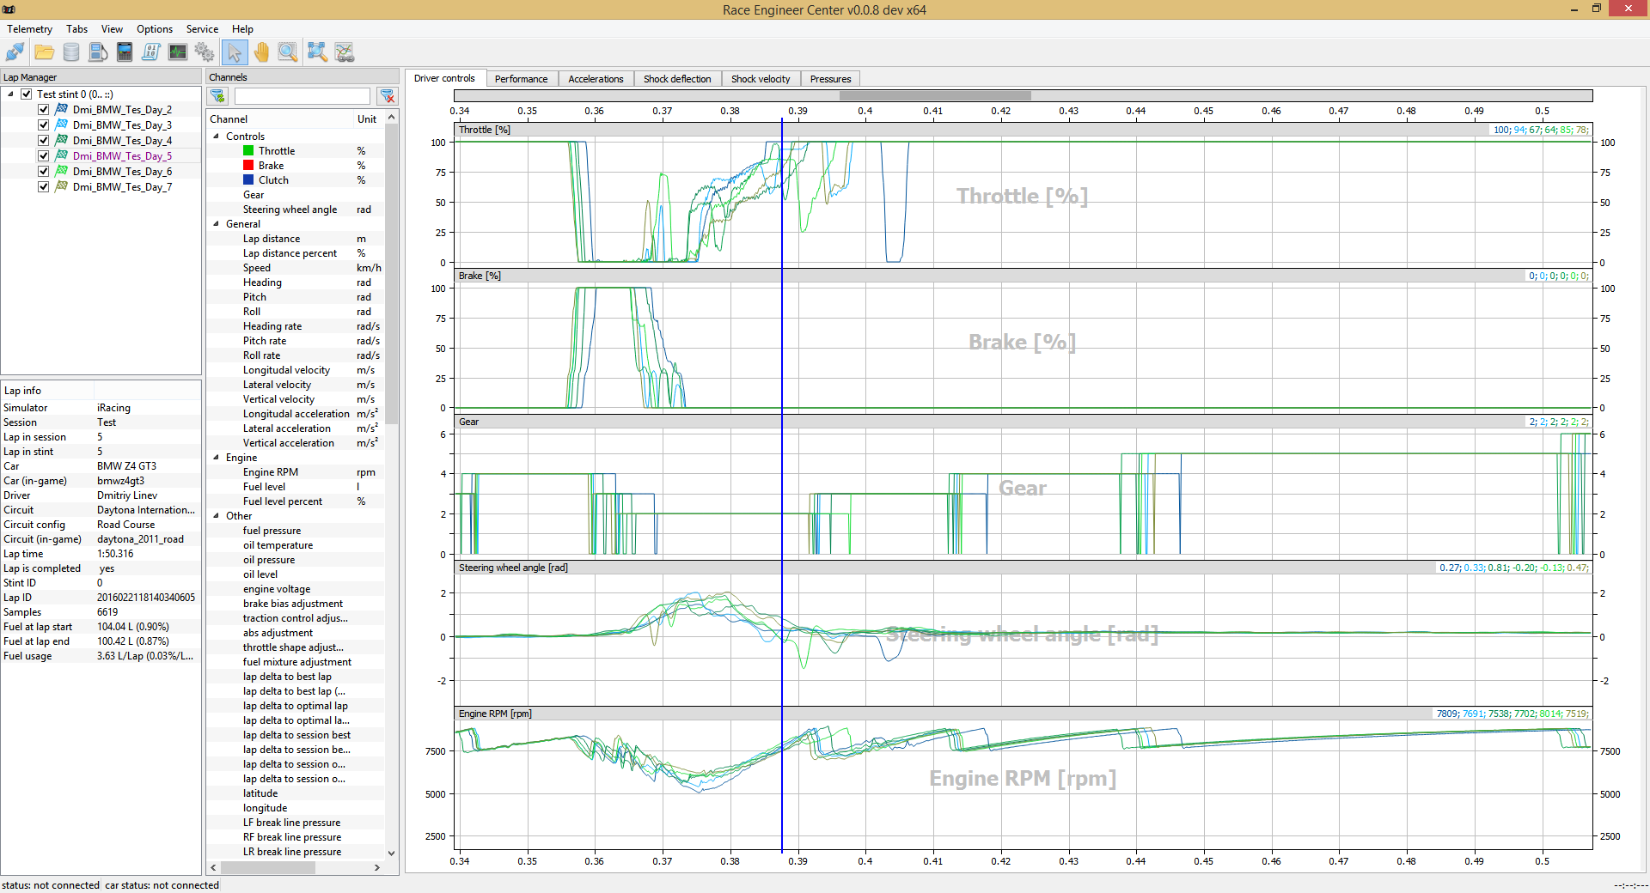Click the live monitor graph icon
This screenshot has height=893, width=1650.
pos(178,52)
